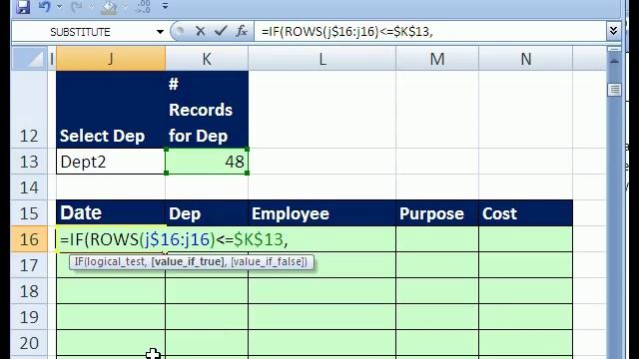Confirm formula with the checkmark icon
Image resolution: width=639 pixels, height=359 pixels.
pos(221,31)
